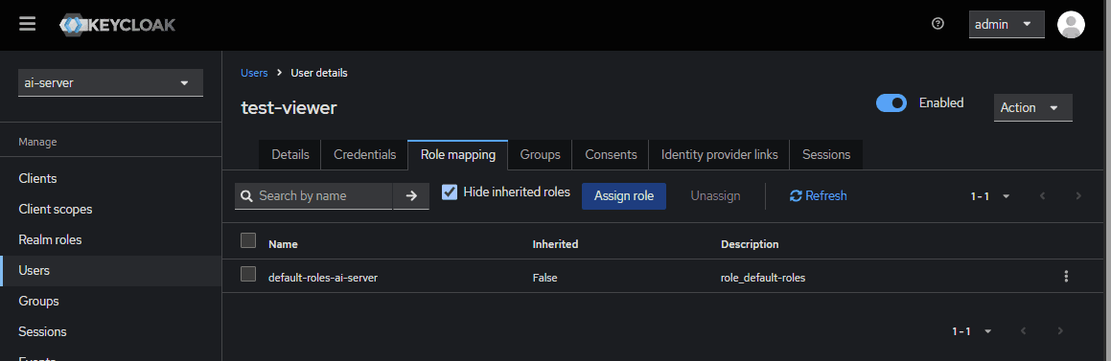The image size is (1111, 361).
Task: Click the Assign role button
Action: [624, 196]
